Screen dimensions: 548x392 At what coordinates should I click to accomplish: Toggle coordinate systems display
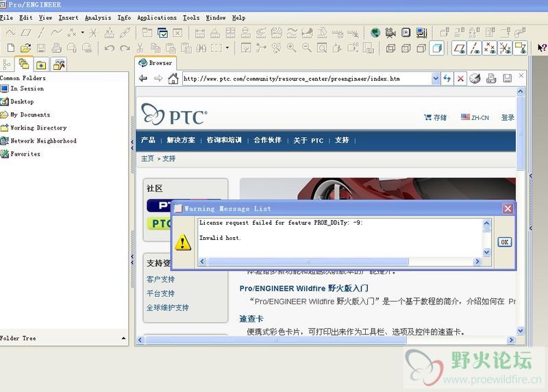click(x=505, y=48)
